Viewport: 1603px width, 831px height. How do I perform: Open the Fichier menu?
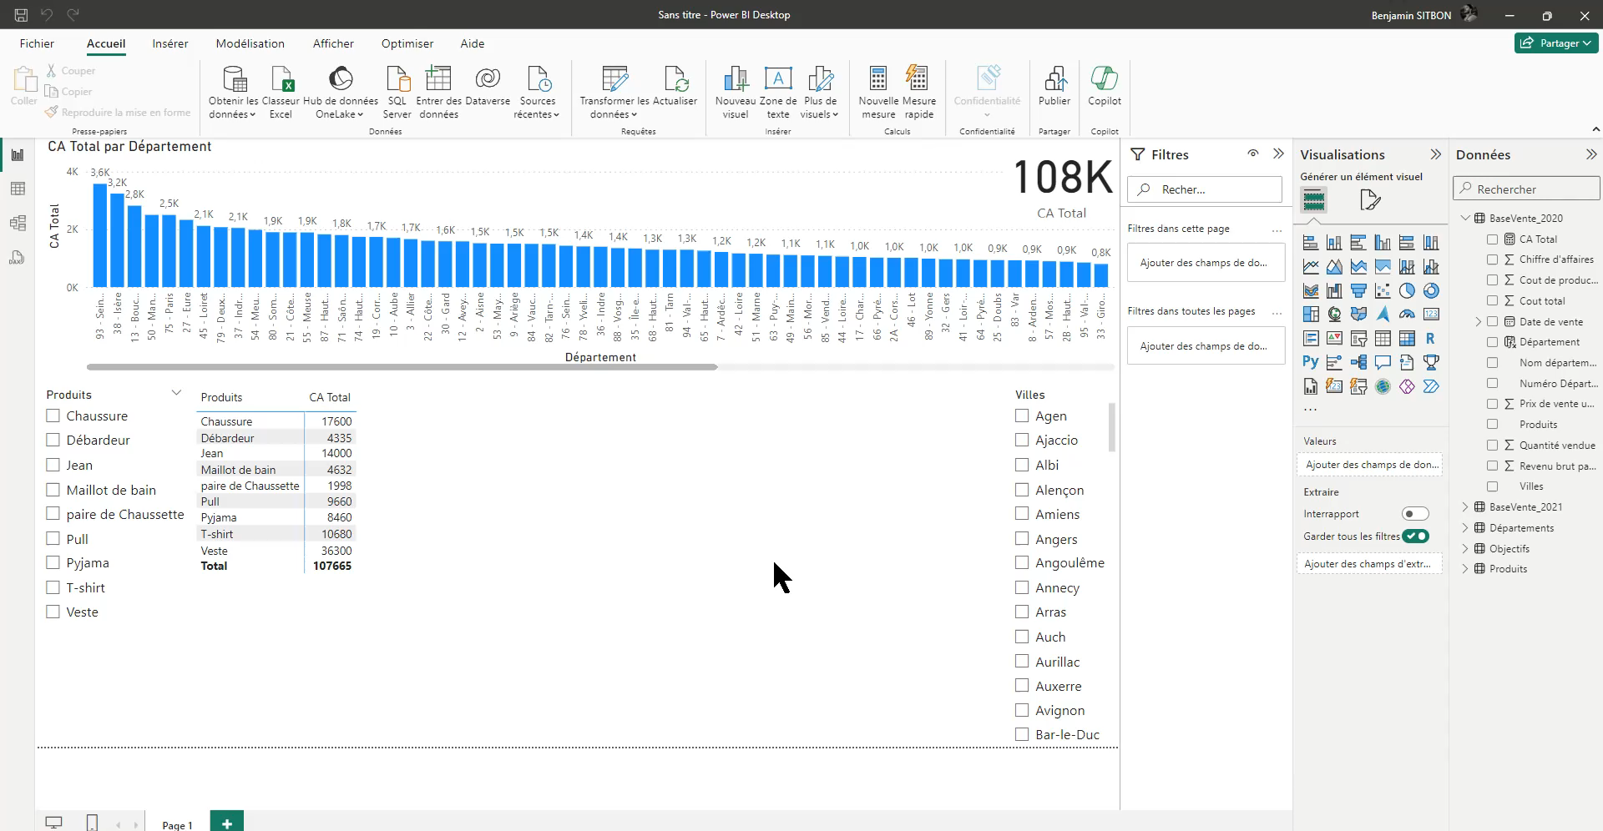(37, 43)
